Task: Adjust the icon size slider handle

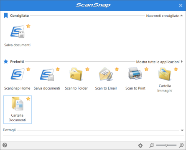Action: (166, 145)
